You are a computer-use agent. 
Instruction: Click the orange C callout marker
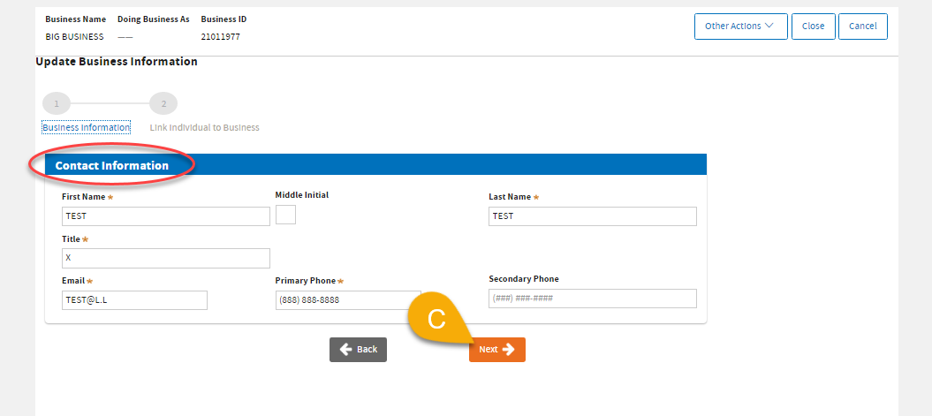point(436,320)
